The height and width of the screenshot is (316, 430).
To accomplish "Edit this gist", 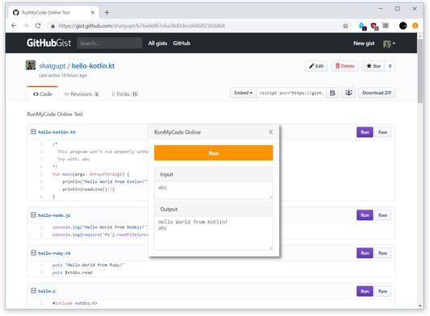I will (316, 66).
